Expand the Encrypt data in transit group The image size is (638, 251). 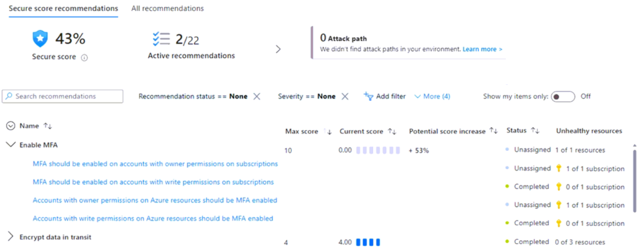point(11,237)
